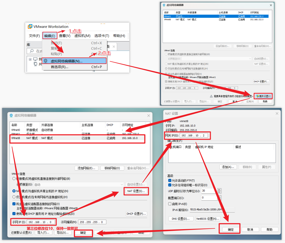Screen dimensions: 285x243
Task: Click the title globe icon of the grayed-out network editor
Action: pyautogui.click(x=164, y=5)
